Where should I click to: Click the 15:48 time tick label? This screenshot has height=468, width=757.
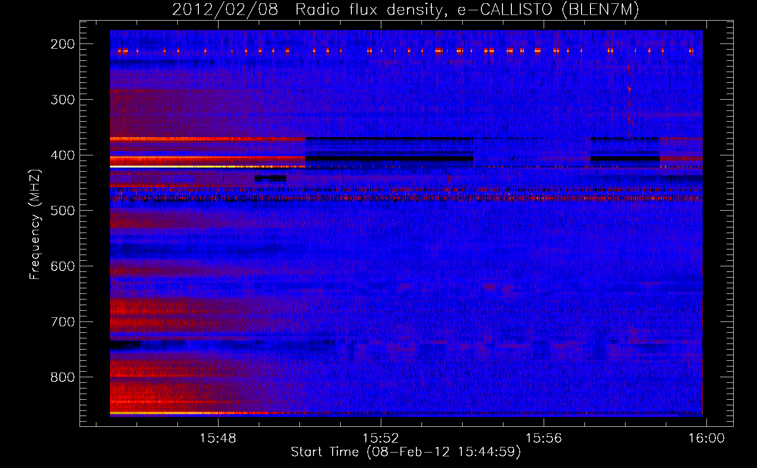[218, 439]
